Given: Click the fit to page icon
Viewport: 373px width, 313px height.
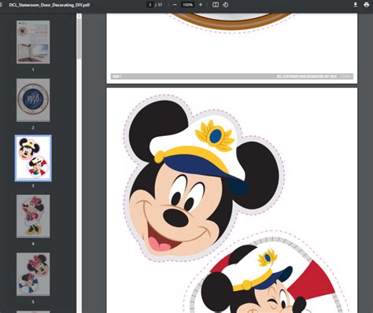Looking at the screenshot, I should [216, 5].
